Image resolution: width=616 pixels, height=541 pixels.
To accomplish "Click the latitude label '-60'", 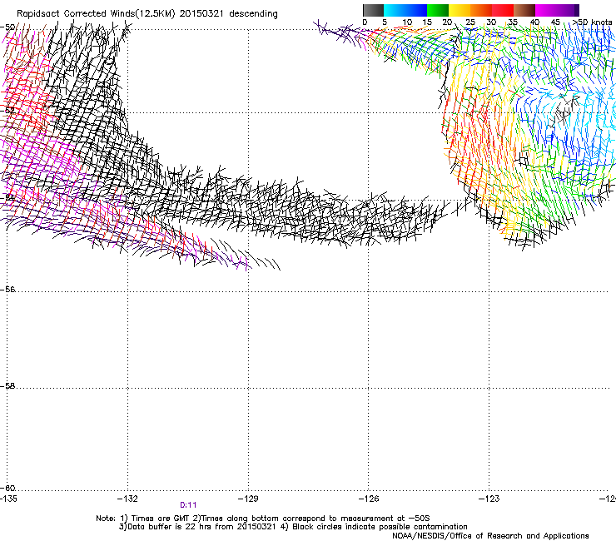I will click(x=7, y=489).
